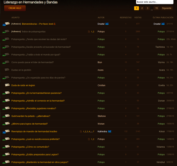Viewport: 177px width, 166px height.
Task: Open thread ¿Estáis preparados para Legion?
Action: 35,154
